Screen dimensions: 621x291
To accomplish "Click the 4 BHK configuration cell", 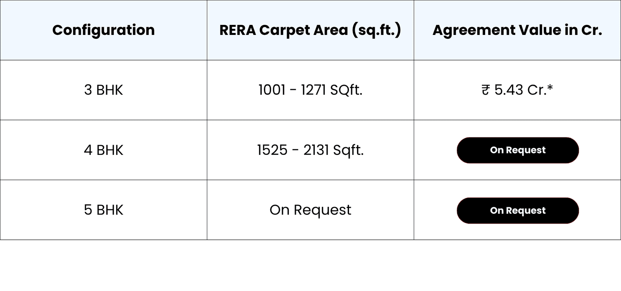I will click(103, 150).
